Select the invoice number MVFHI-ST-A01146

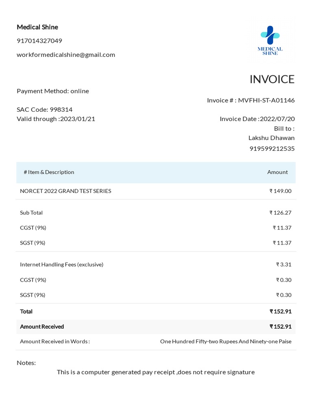[x=266, y=100]
